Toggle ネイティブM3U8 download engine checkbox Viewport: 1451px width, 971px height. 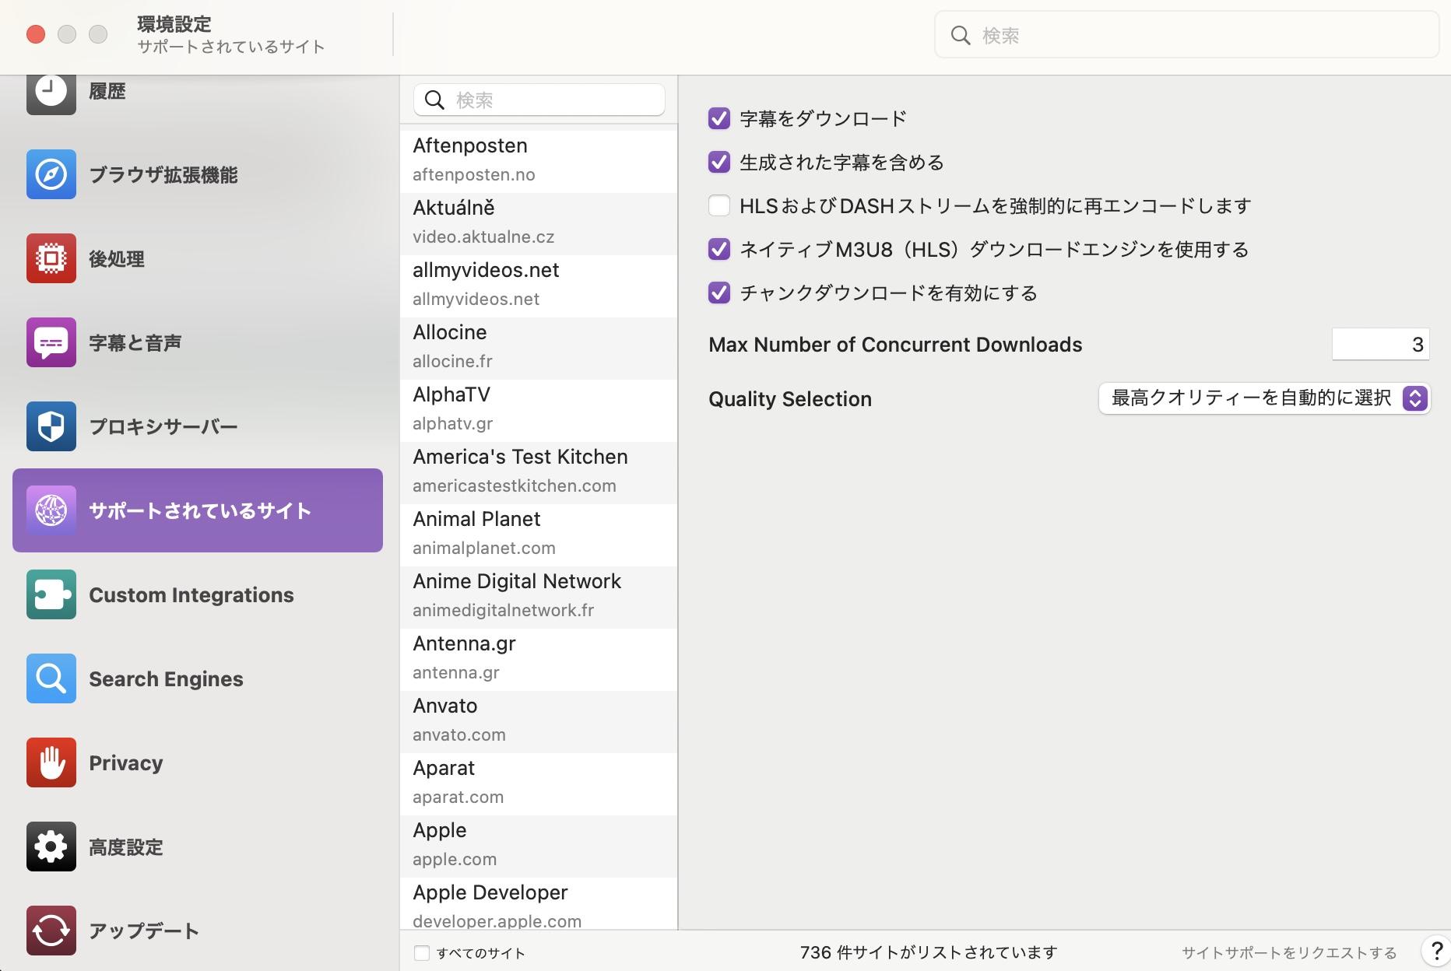click(719, 249)
